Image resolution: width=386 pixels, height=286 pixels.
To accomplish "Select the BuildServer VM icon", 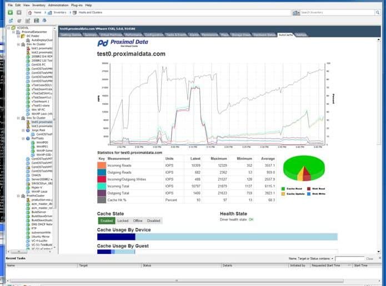I will 28,212.
